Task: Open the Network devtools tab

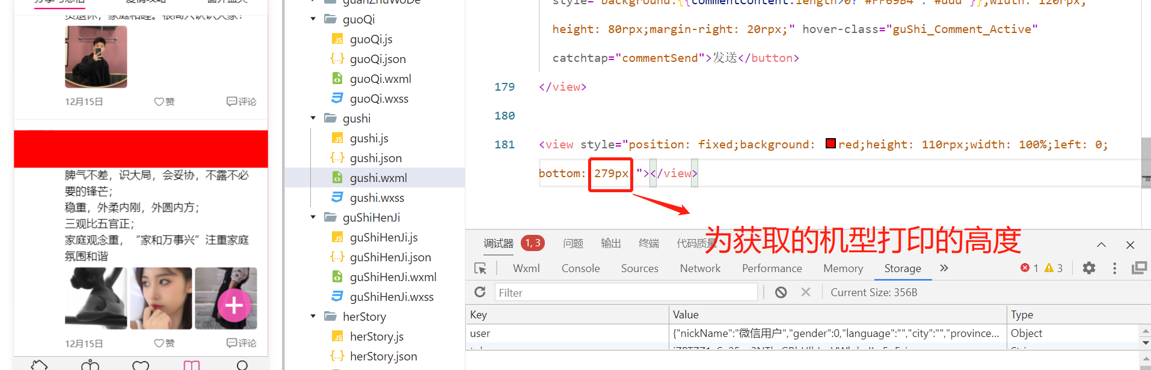Action: click(700, 268)
